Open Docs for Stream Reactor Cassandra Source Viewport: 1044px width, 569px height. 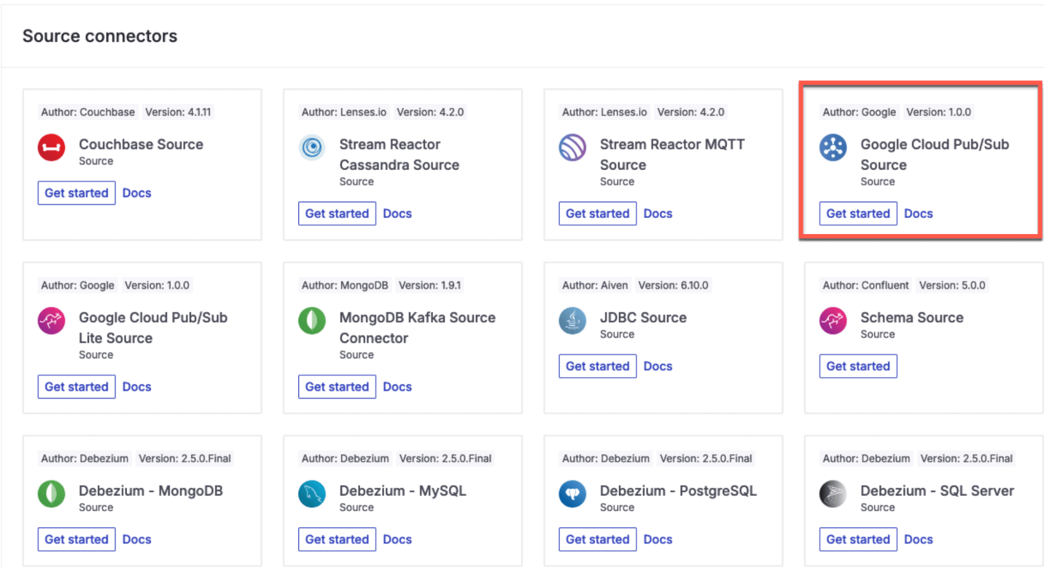click(397, 214)
